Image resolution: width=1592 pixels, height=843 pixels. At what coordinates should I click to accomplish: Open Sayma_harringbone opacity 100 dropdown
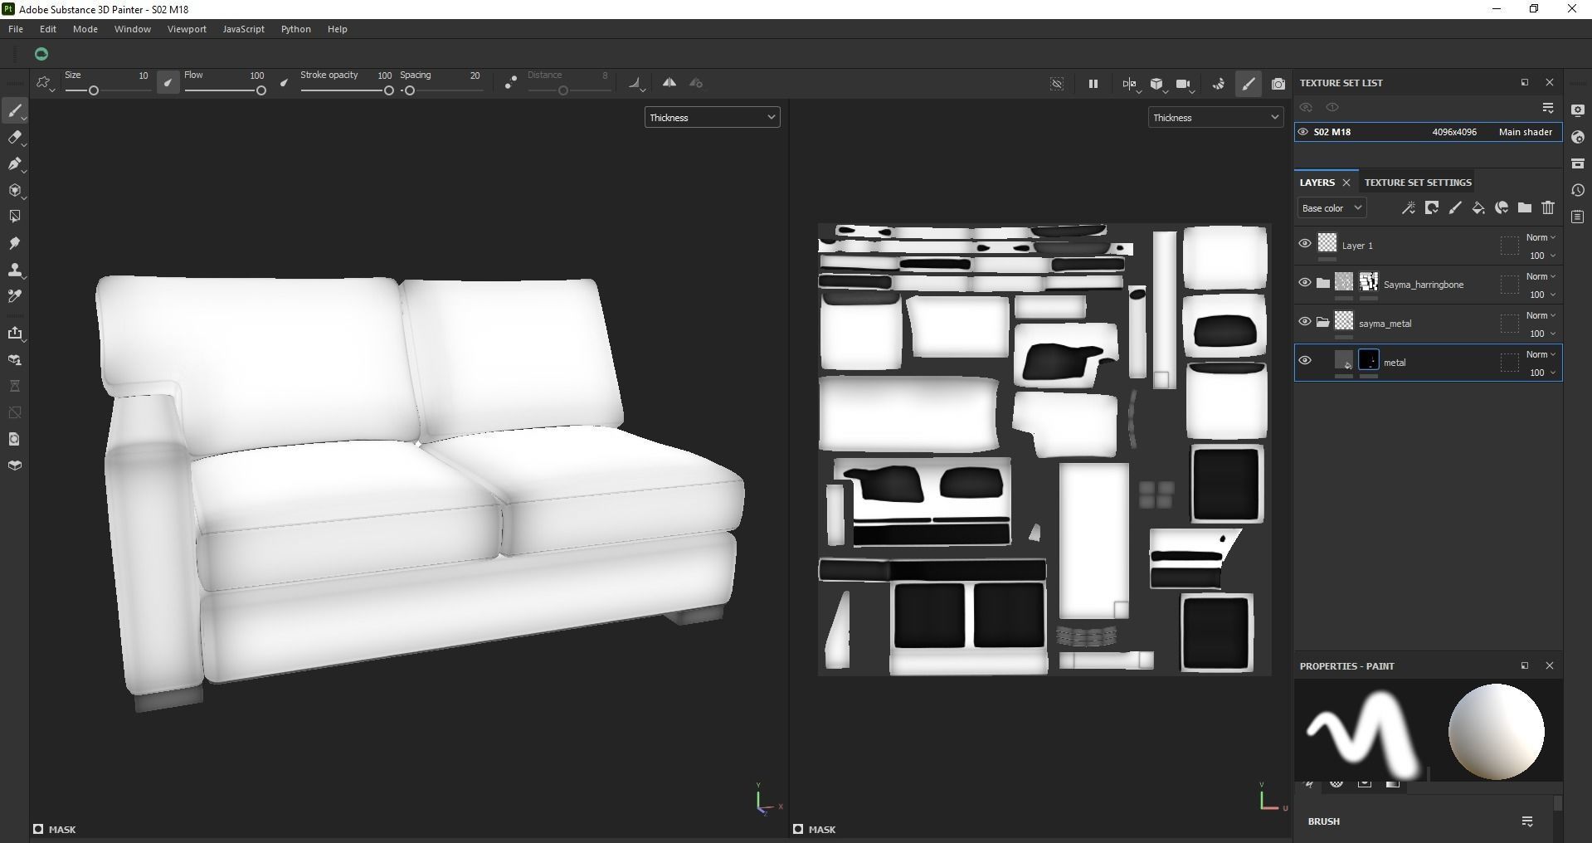pyautogui.click(x=1543, y=295)
